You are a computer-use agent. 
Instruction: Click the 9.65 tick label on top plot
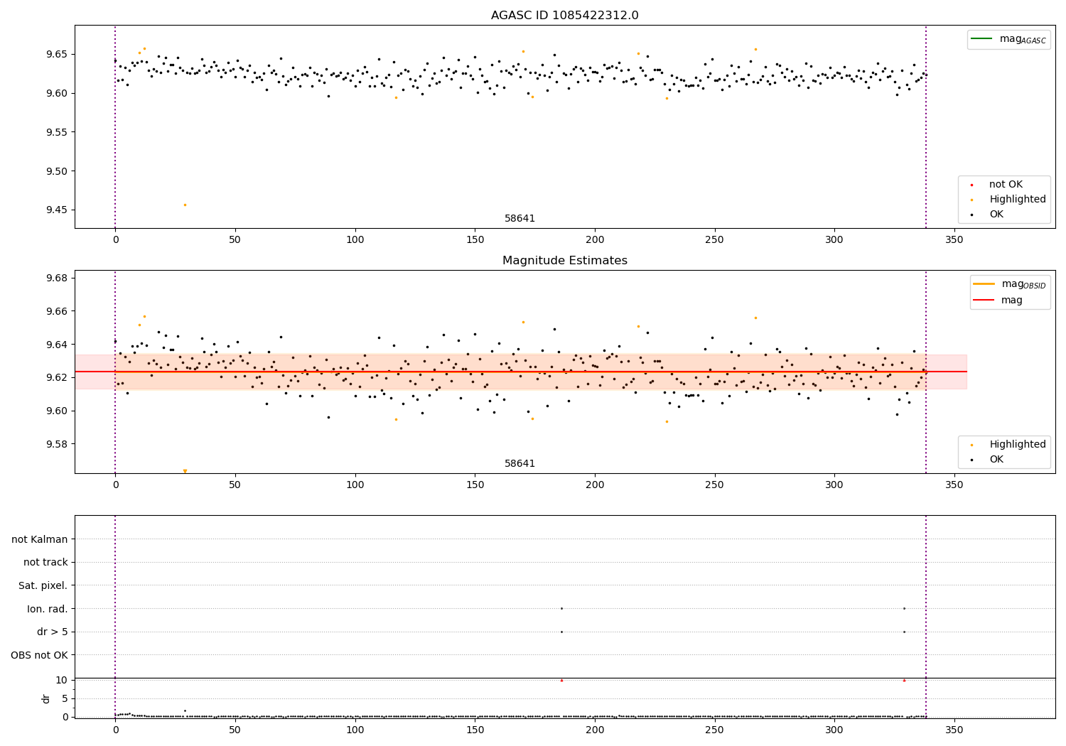[x=57, y=54]
